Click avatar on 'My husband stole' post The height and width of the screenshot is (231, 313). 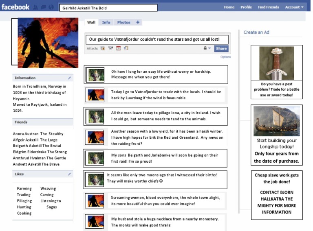pyautogui.click(x=95, y=221)
